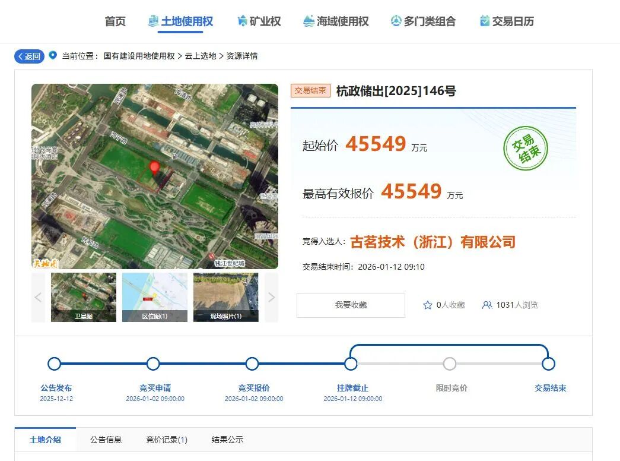Click the 海域使用权 wave icon

tap(308, 20)
